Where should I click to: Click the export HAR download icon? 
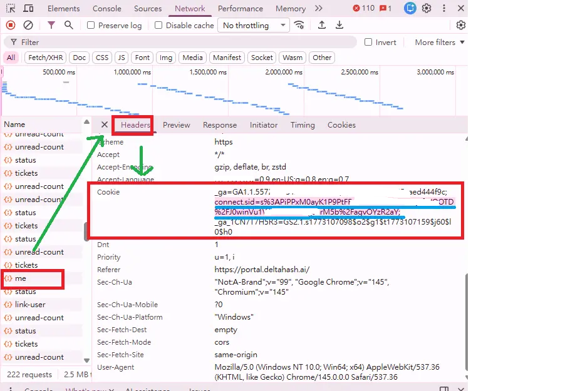[x=339, y=25]
